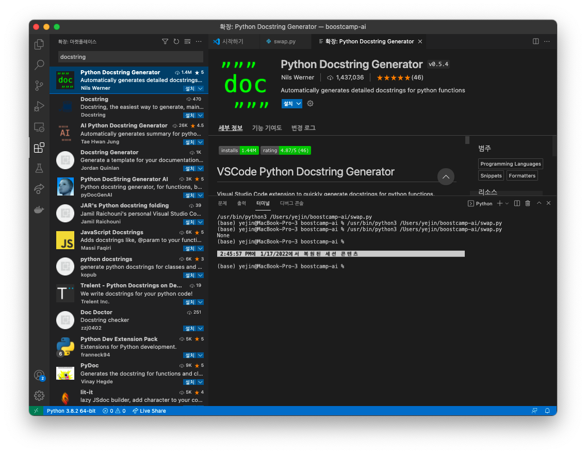Select JAR's Python docstring folding extension
This screenshot has width=586, height=454.
[129, 214]
